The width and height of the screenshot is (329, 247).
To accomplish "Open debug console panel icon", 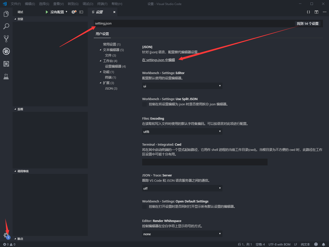I will 81,12.
